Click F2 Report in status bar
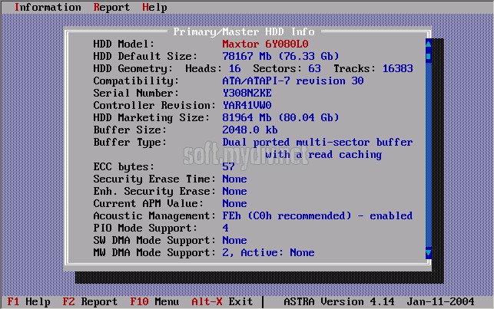494x309 pixels. [x=90, y=302]
